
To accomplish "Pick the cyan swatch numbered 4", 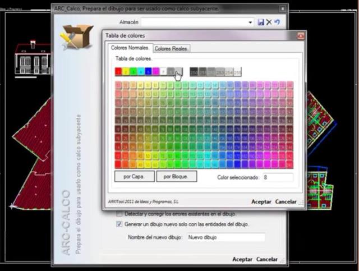I will [141, 72].
